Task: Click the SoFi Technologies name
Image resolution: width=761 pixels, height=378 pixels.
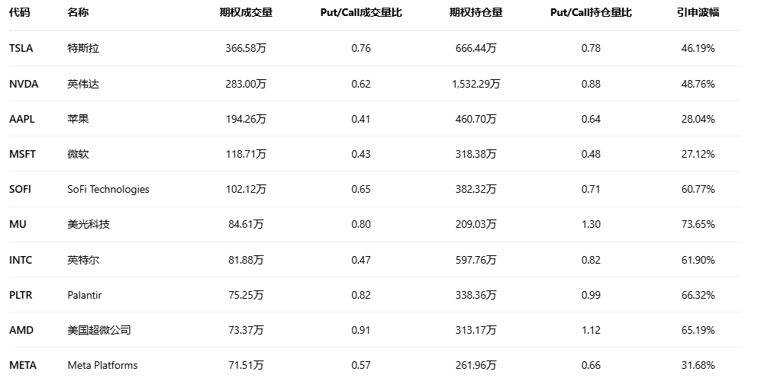Action: [108, 189]
